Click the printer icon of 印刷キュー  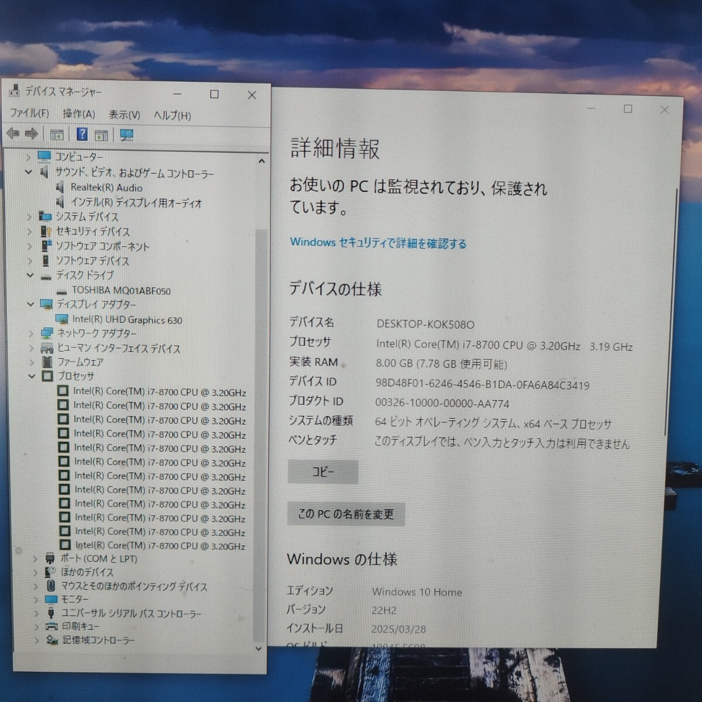[53, 627]
